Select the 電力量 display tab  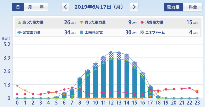[173, 7]
